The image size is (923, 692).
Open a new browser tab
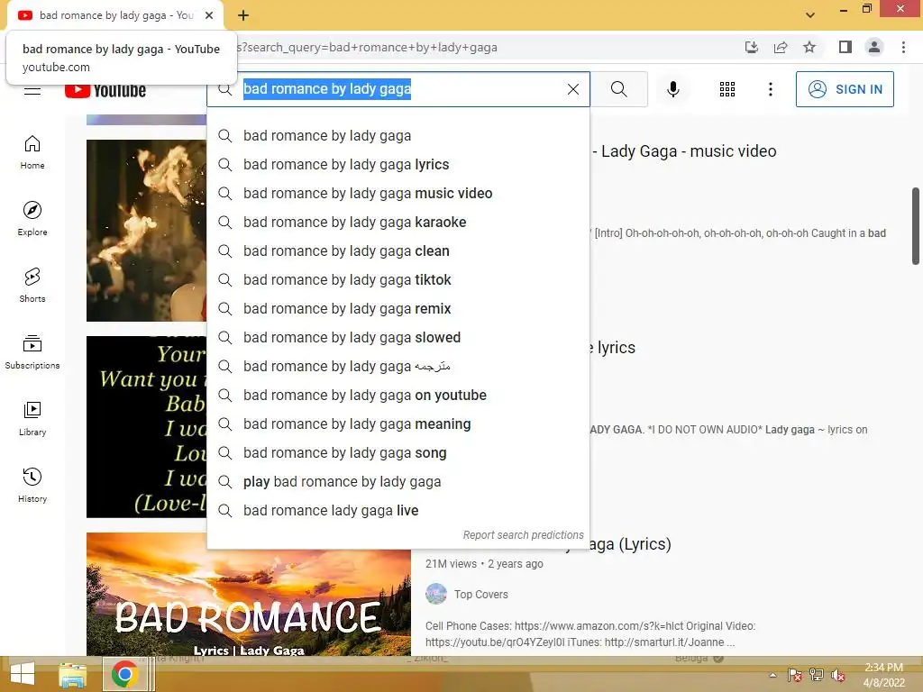pos(243,15)
